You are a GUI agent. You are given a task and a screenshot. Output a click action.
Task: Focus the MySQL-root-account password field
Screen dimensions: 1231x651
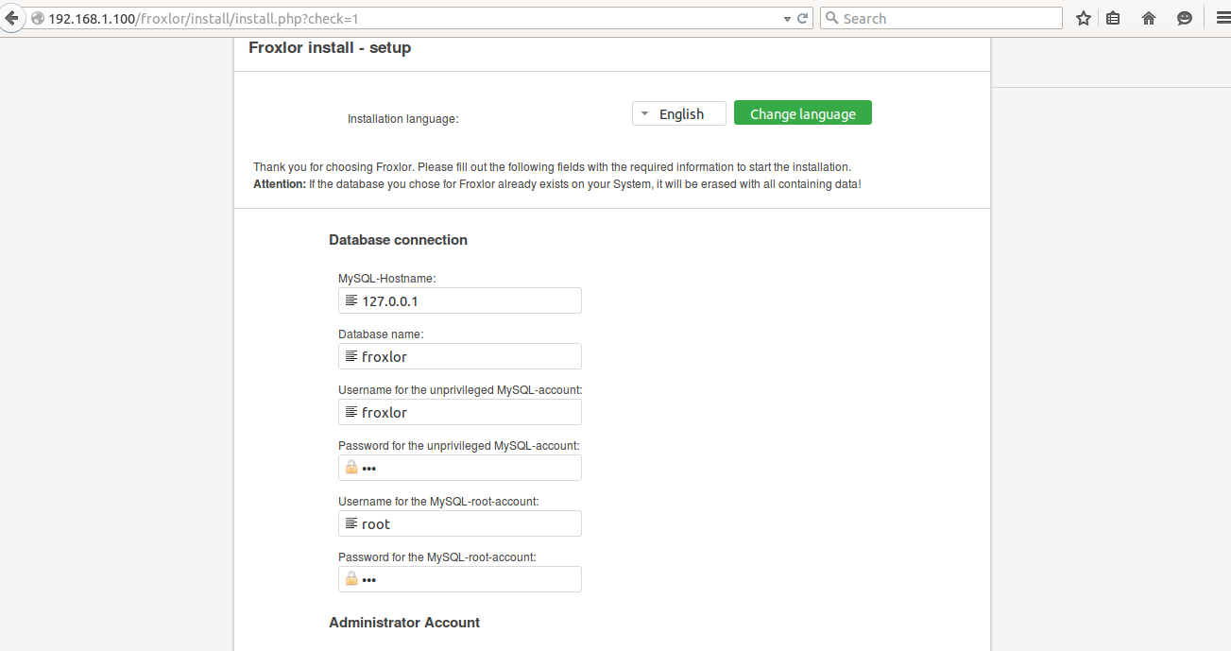(x=460, y=579)
